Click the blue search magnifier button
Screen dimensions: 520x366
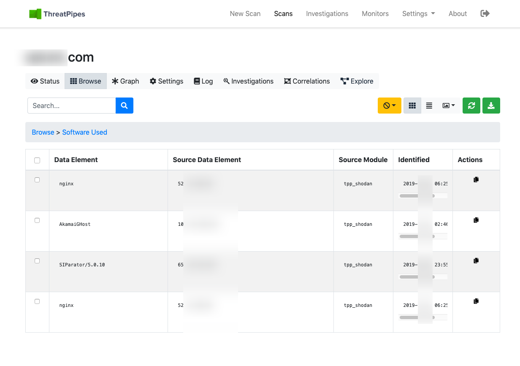(x=124, y=106)
